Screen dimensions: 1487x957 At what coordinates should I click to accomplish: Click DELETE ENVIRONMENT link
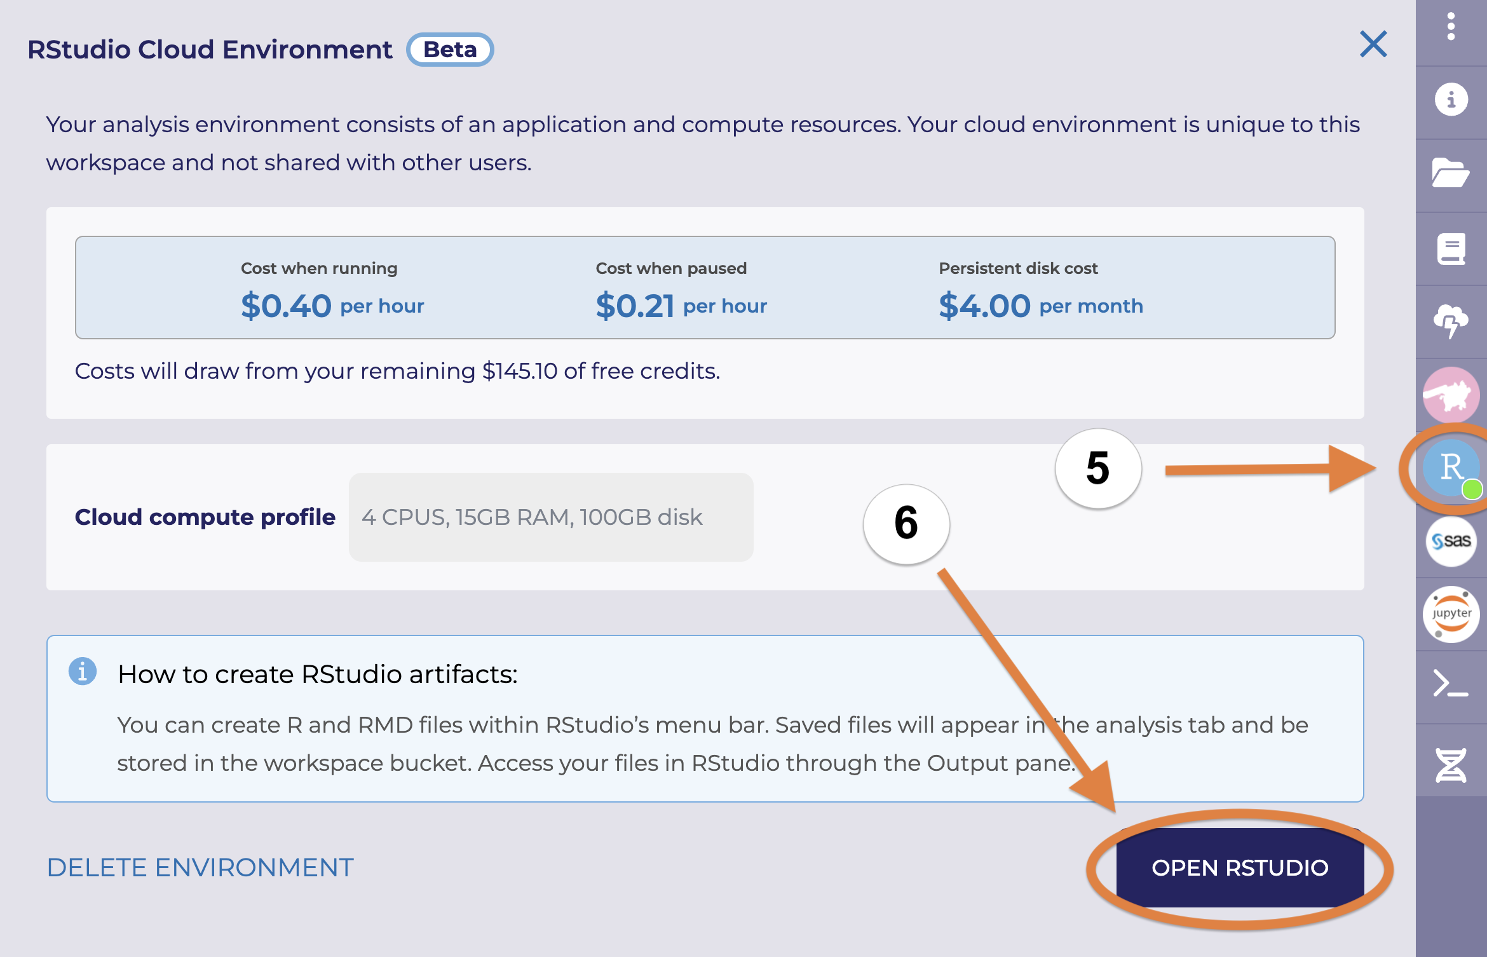[199, 867]
